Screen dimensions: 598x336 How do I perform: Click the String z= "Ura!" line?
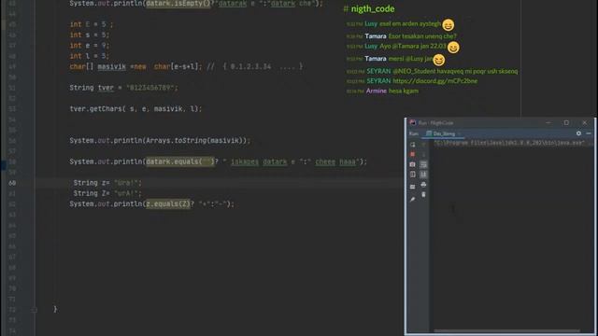pyautogui.click(x=107, y=183)
